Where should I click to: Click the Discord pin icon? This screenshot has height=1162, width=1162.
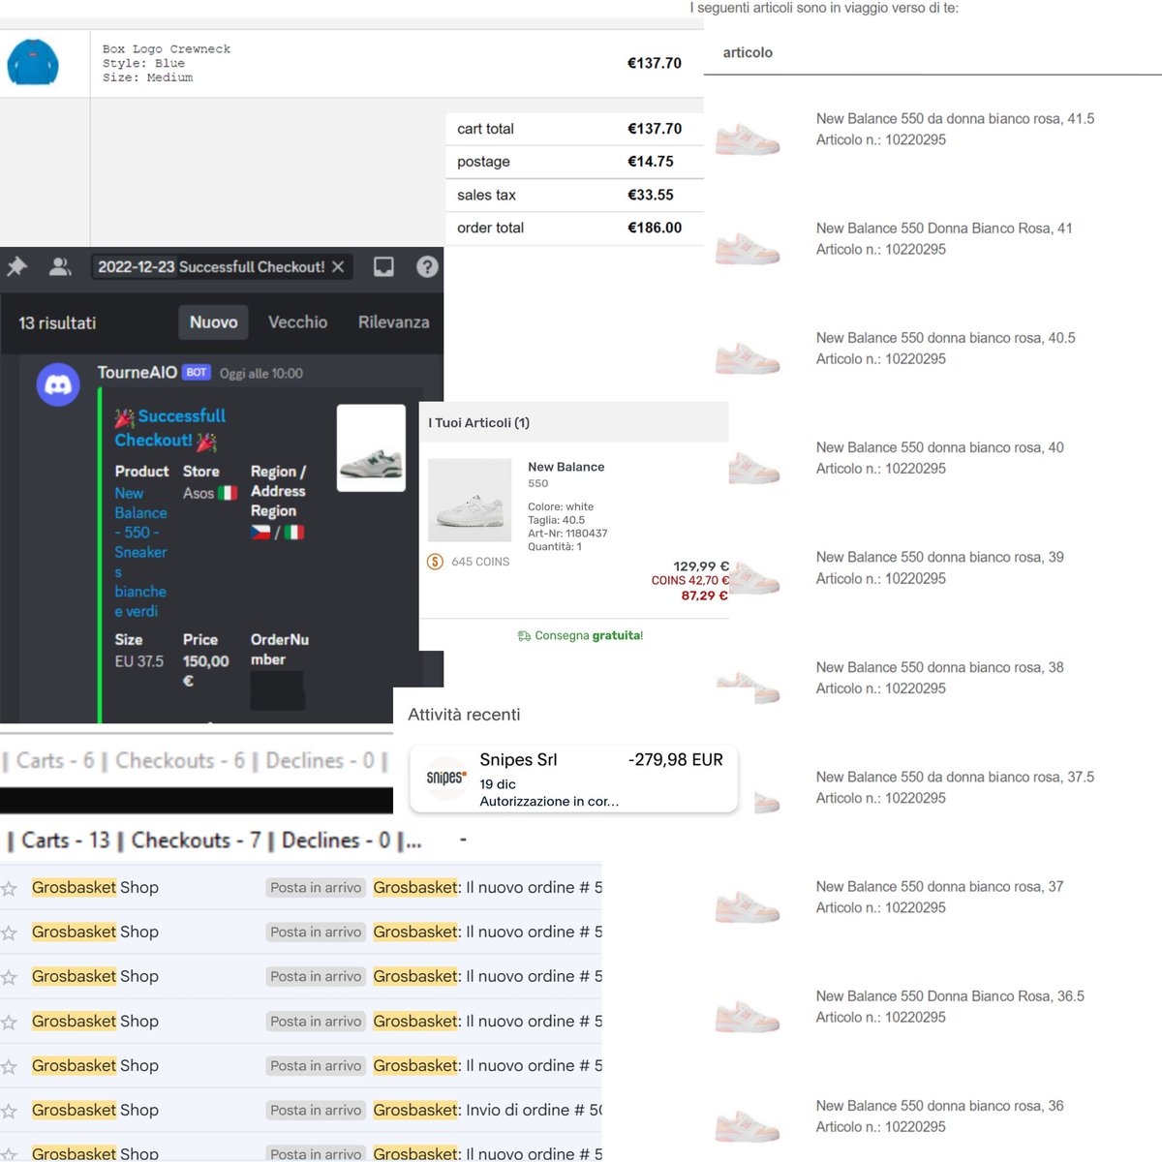tap(16, 266)
